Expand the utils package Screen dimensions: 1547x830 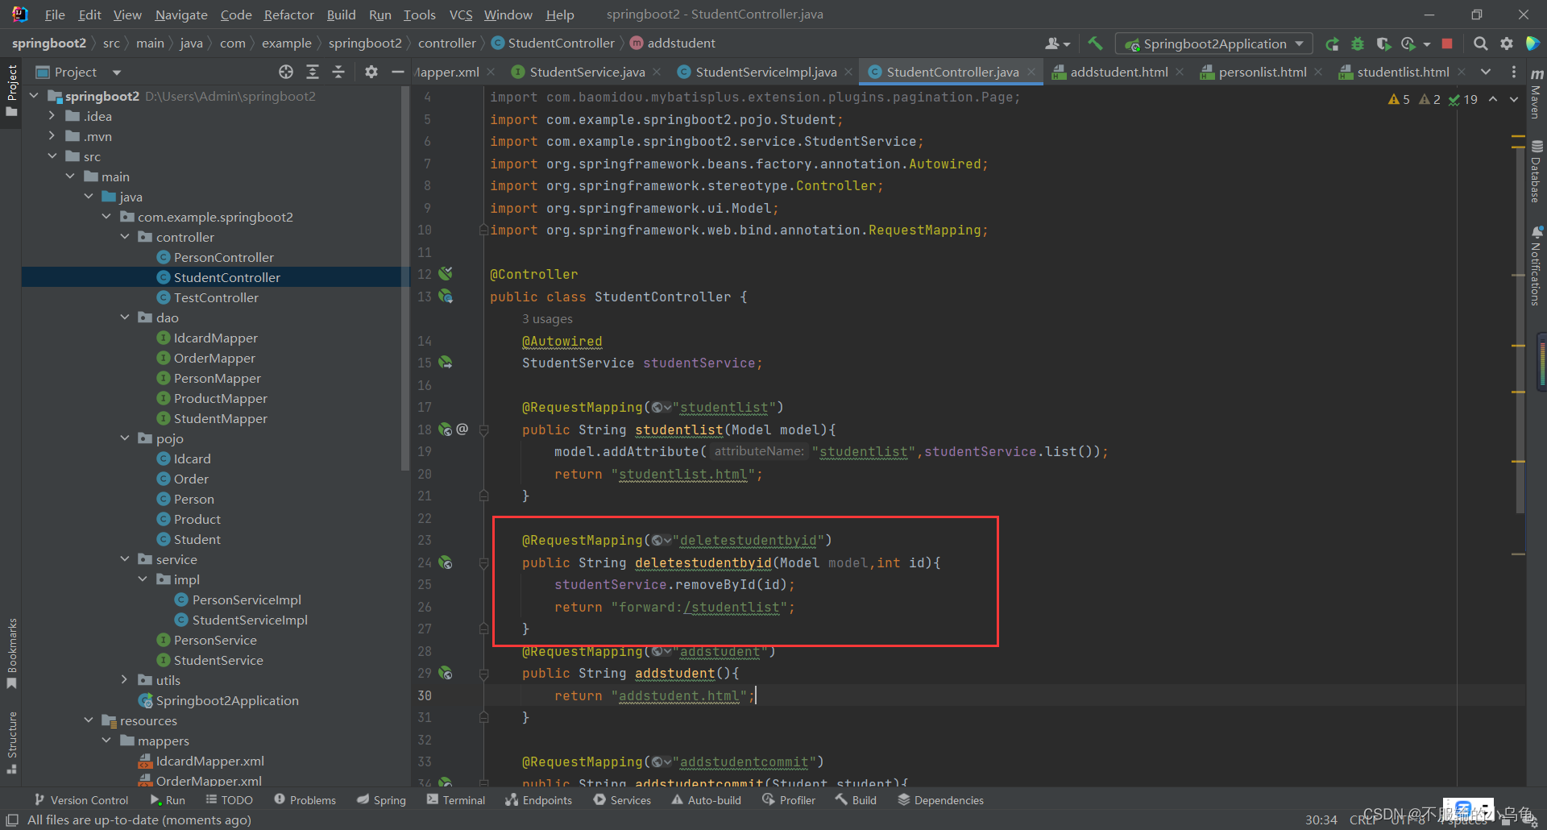(125, 680)
